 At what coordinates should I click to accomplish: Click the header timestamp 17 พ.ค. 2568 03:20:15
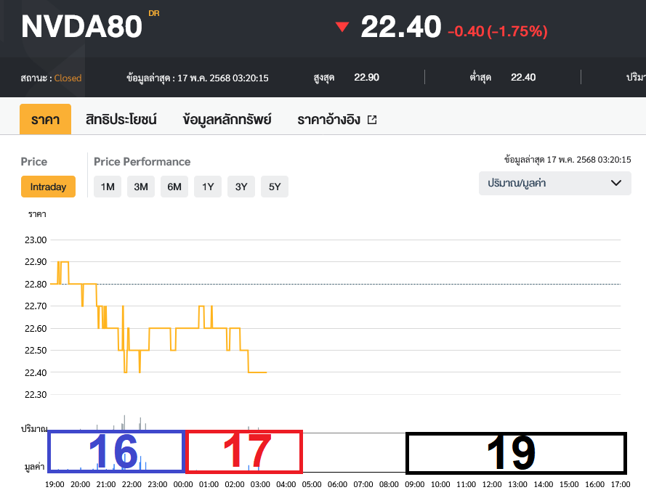coord(223,78)
